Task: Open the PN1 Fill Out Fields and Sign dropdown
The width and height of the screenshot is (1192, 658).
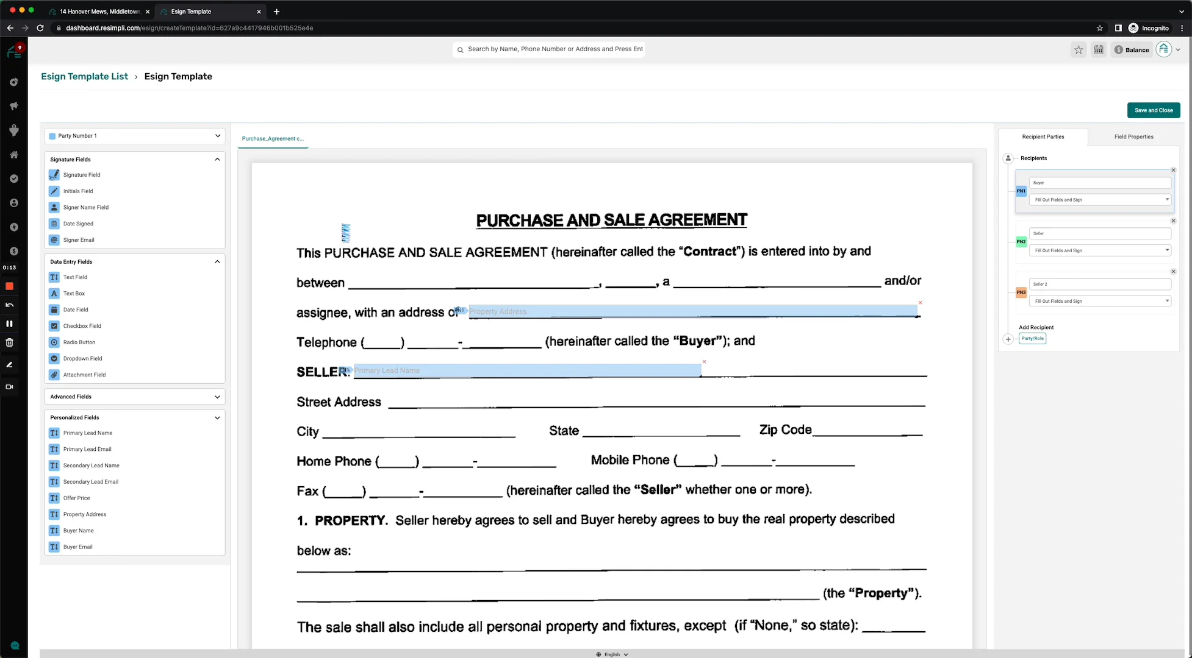Action: (1100, 199)
